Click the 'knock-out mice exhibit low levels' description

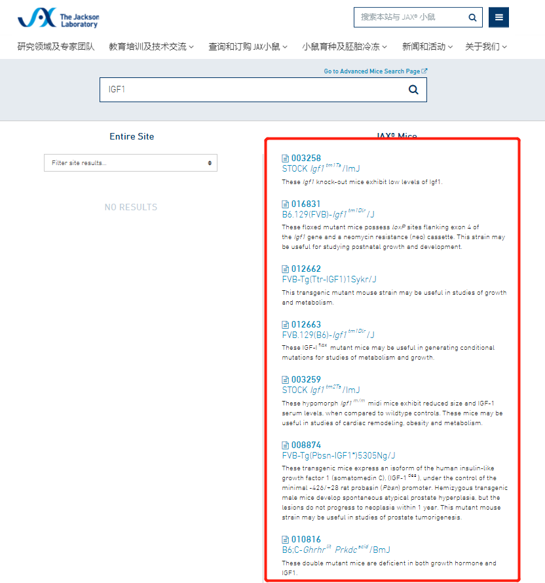click(362, 182)
